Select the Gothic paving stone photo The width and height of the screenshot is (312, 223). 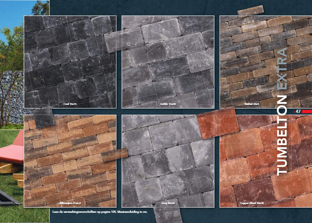click(x=168, y=62)
